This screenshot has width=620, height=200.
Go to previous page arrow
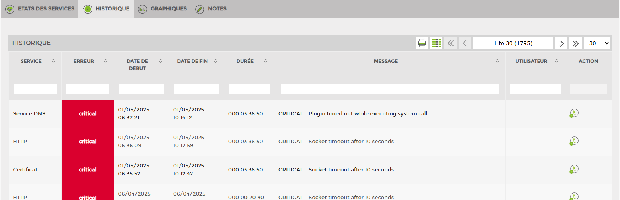pos(465,43)
